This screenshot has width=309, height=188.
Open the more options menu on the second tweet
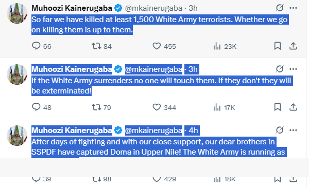coord(293,69)
